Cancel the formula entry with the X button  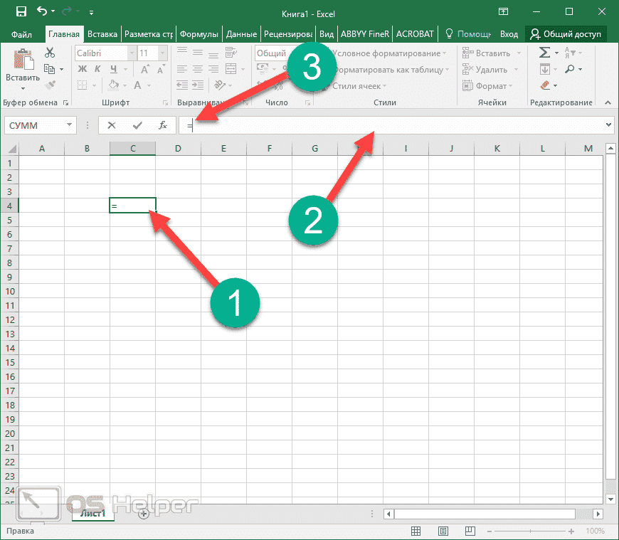pos(112,125)
